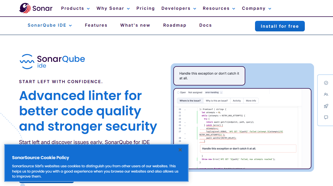Expand the Why Sonar menu
The width and height of the screenshot is (333, 186).
[x=113, y=8]
